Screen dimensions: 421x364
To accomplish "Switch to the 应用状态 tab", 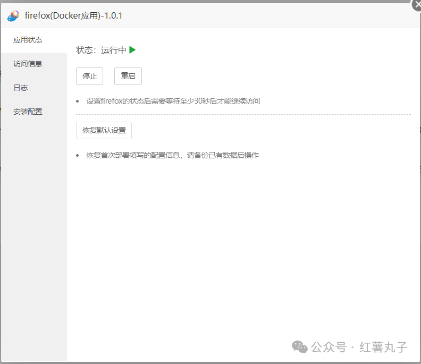I will pyautogui.click(x=28, y=40).
